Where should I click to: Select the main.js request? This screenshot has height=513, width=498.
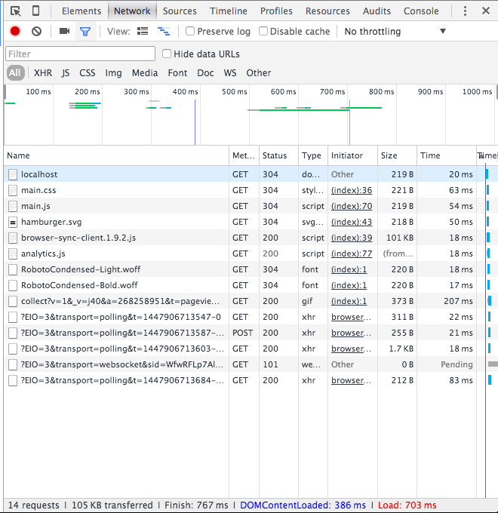[251, 206]
